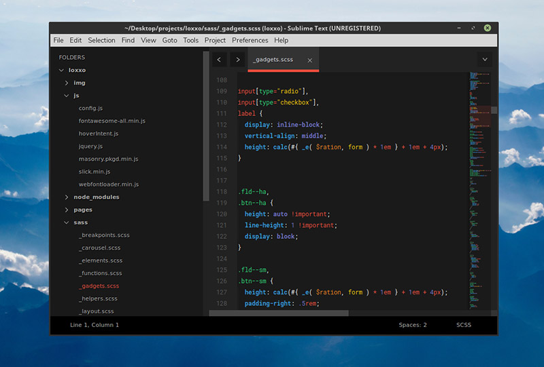Close the _gadgets.scss tab
This screenshot has width=544, height=367.
click(x=310, y=60)
